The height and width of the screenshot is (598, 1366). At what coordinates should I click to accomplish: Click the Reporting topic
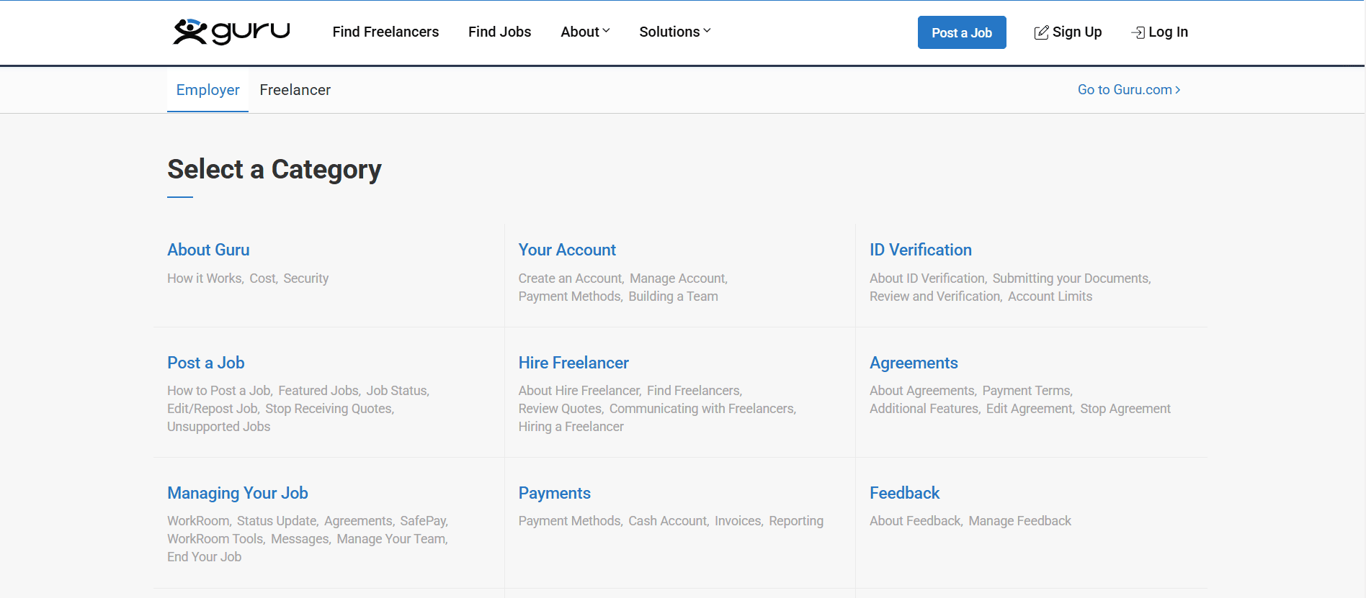795,521
